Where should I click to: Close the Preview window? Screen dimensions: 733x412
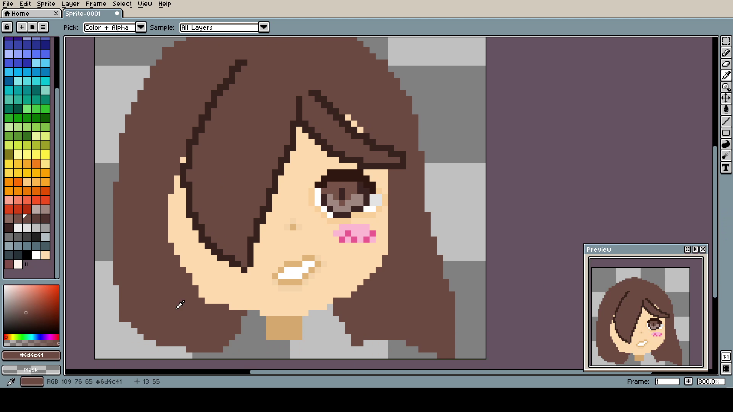pos(703,249)
